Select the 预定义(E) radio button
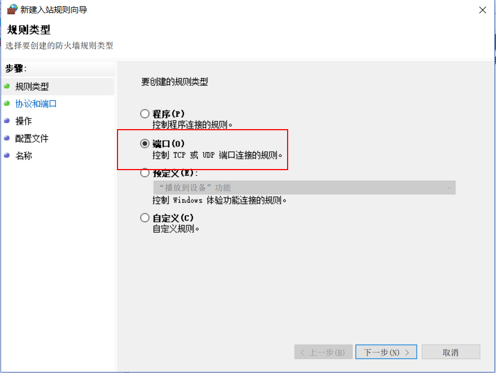 [145, 173]
